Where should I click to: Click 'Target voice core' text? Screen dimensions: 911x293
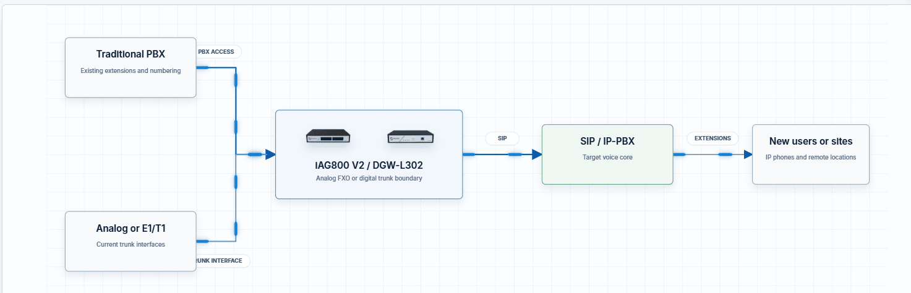pyautogui.click(x=607, y=157)
